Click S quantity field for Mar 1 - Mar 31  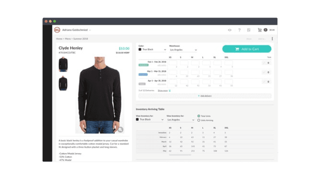click(184, 72)
